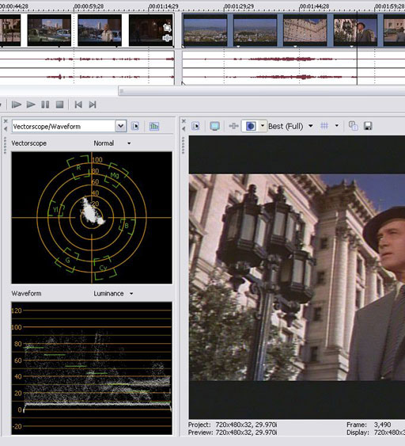Click timeline ruler at 00:01:29;29
The image size is (405, 446).
coord(239,6)
